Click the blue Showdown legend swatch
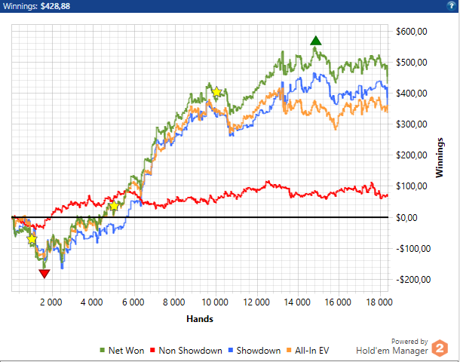Image resolution: width=460 pixels, height=362 pixels. (230, 350)
